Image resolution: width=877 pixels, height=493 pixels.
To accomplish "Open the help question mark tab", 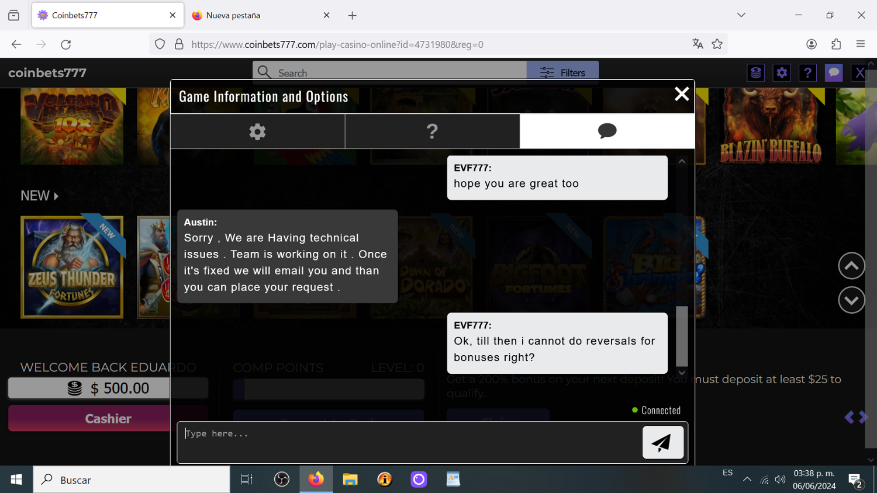I will click(x=432, y=131).
